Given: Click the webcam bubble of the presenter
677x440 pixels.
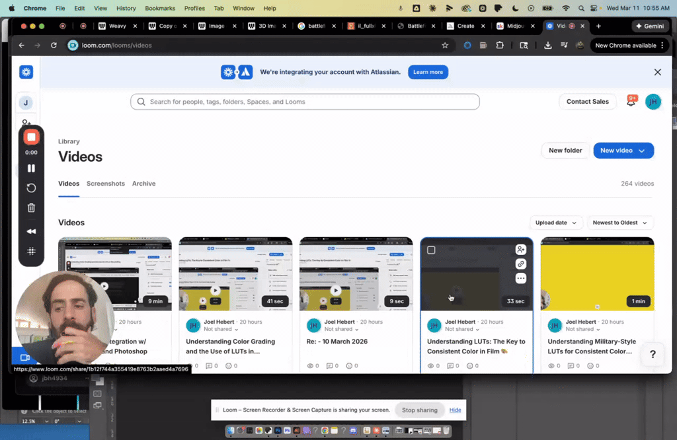Looking at the screenshot, I should tap(65, 318).
